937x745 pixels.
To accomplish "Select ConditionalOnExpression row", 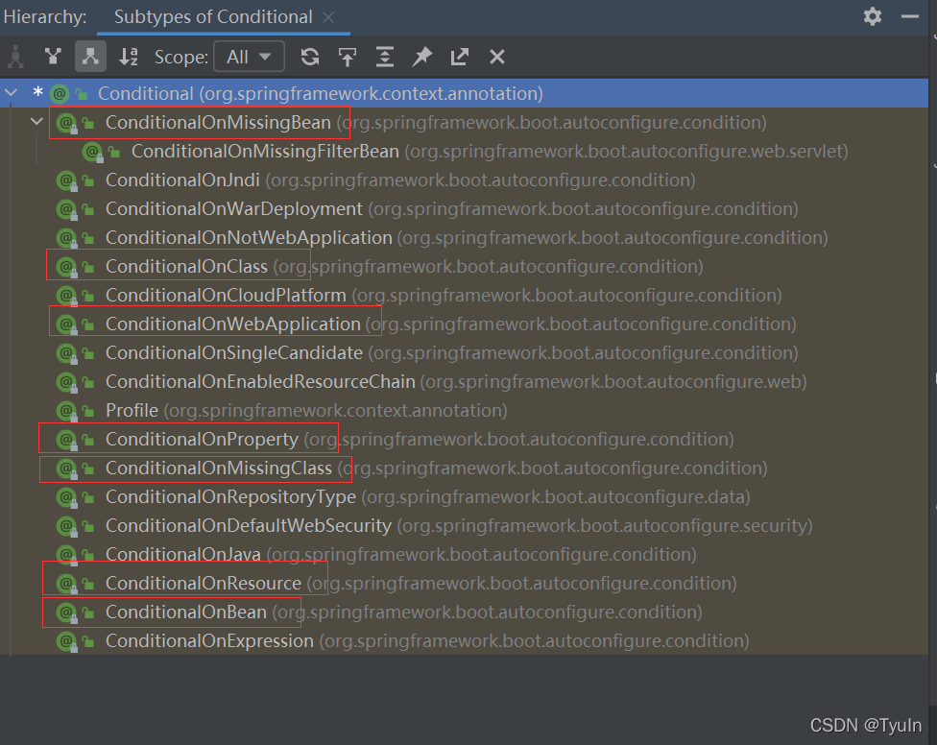I will (464, 640).
